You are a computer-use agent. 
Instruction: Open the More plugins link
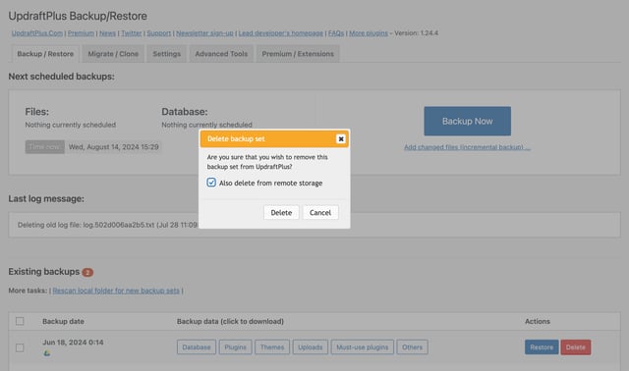369,33
